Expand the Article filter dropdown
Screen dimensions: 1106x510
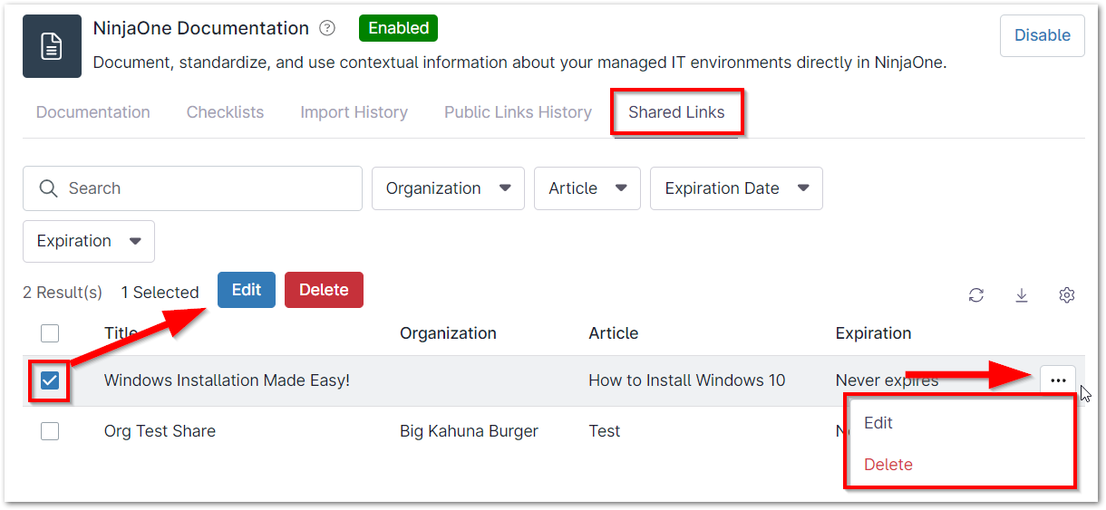pos(587,188)
